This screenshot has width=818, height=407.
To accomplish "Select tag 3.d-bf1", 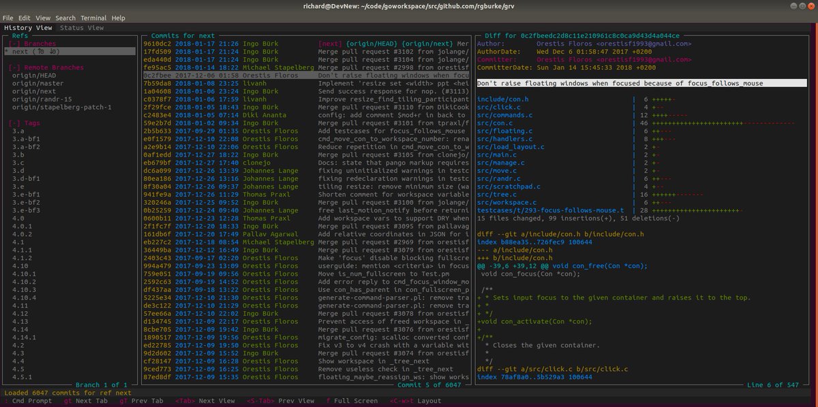I will click(26, 178).
